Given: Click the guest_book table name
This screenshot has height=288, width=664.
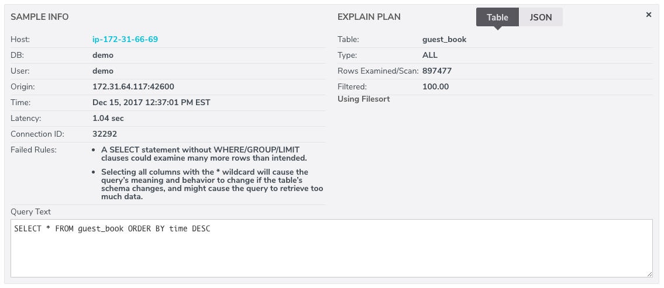Looking at the screenshot, I should (444, 39).
